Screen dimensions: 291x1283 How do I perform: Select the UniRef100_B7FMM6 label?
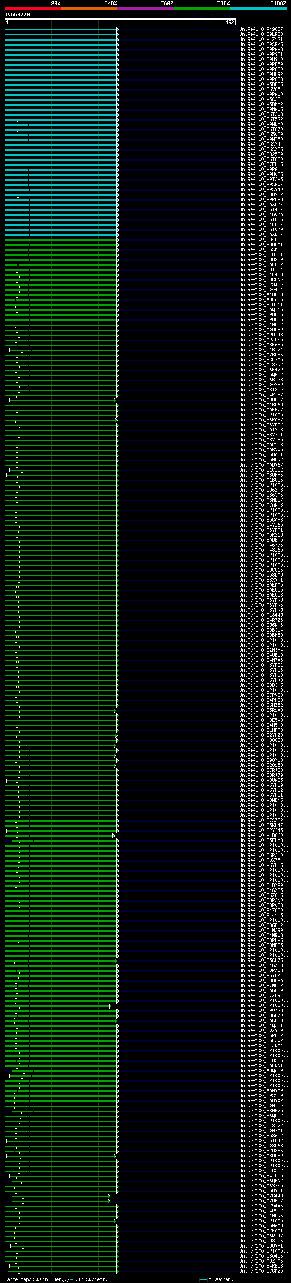261,164
